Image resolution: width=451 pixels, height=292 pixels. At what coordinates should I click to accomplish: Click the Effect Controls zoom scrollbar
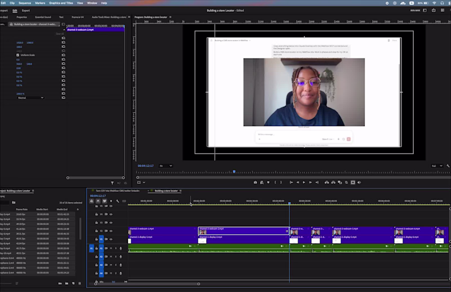coord(95,178)
